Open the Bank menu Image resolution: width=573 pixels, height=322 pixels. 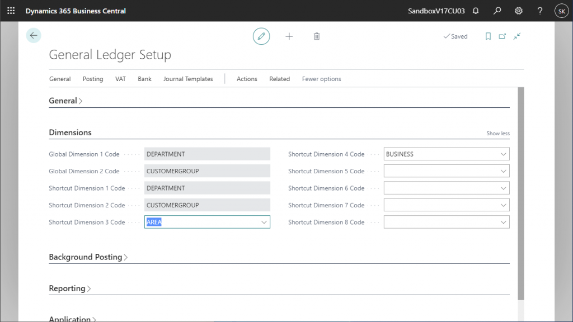pos(144,79)
